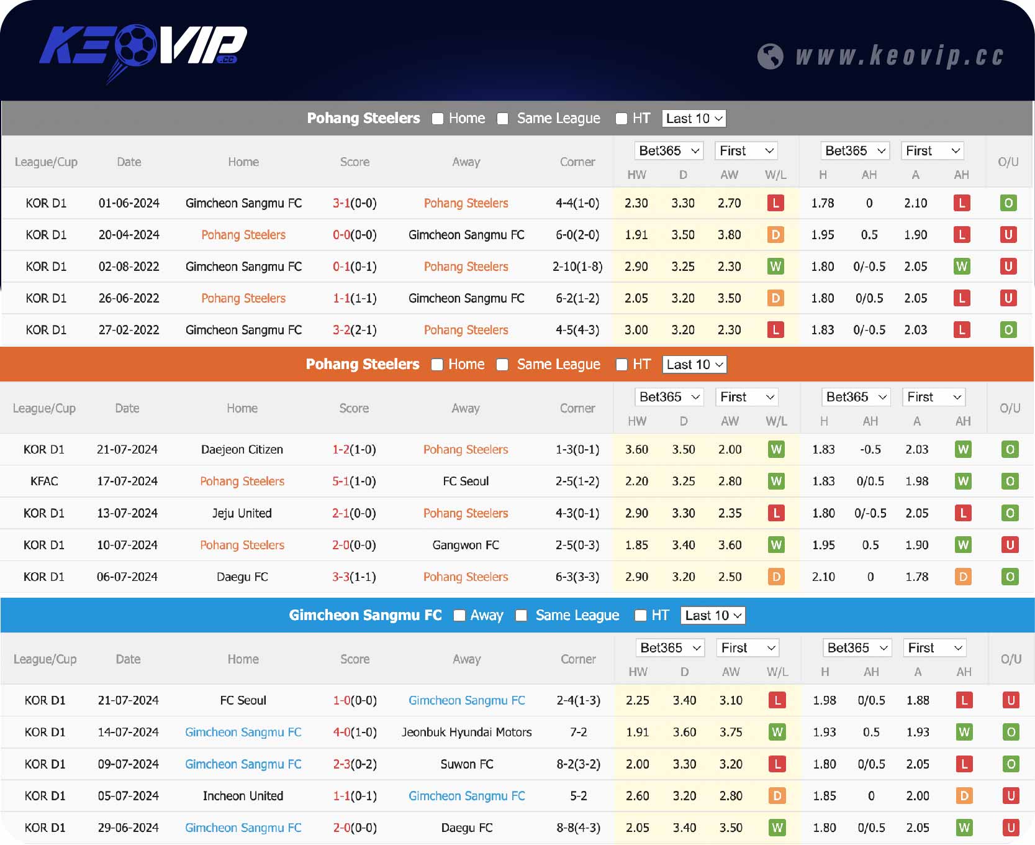1035x845 pixels.
Task: Open the Last 10 dropdown in the gray header
Action: [x=694, y=119]
